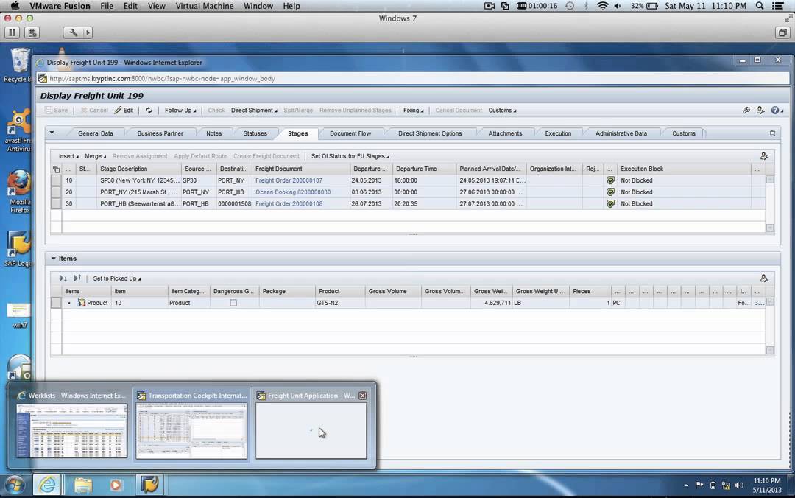Open the Customs tab
Image resolution: width=795 pixels, height=498 pixels.
pos(683,133)
